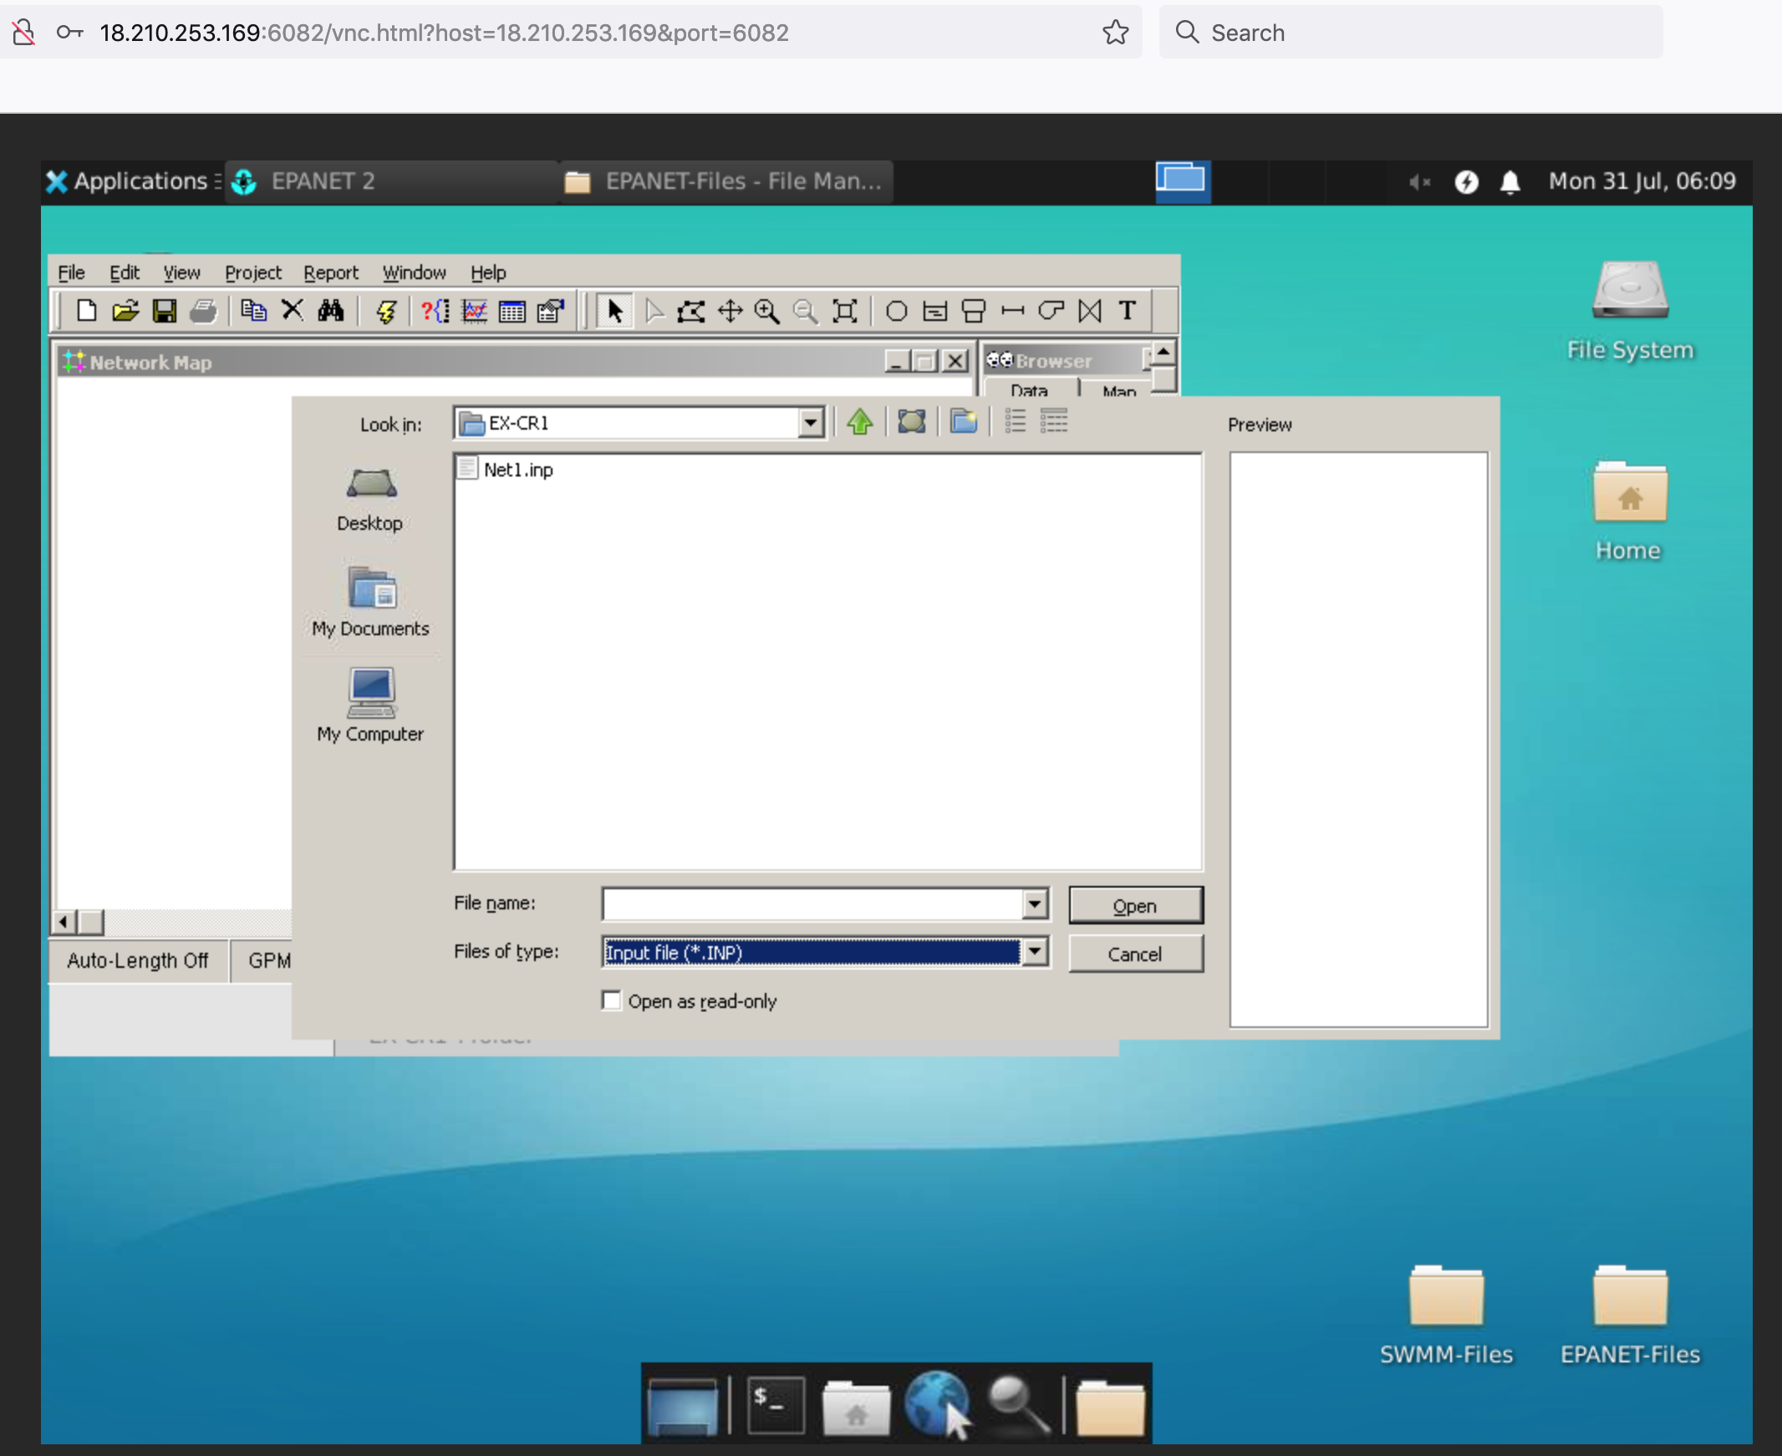Select the Zoom Out magnifier tool
Image resolution: width=1782 pixels, height=1456 pixels.
pos(805,311)
